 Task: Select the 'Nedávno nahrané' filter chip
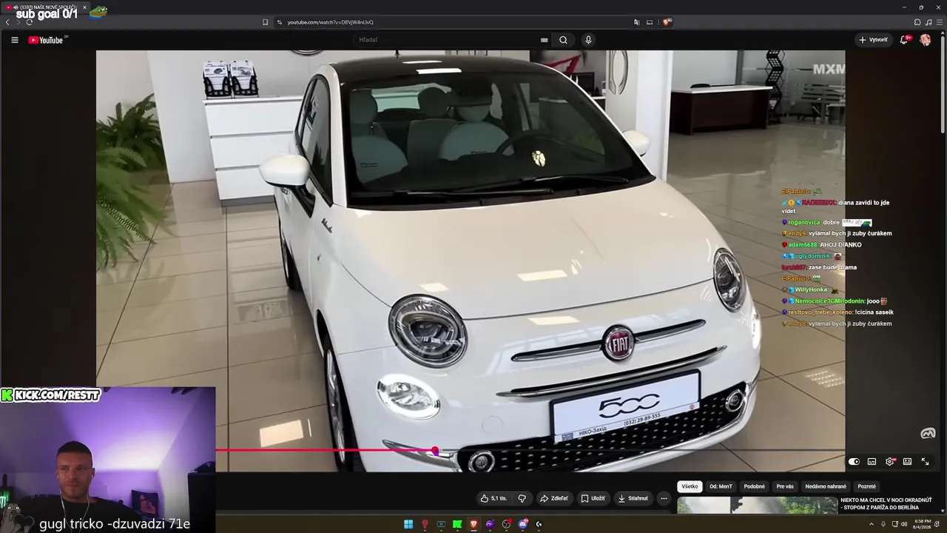(x=826, y=486)
